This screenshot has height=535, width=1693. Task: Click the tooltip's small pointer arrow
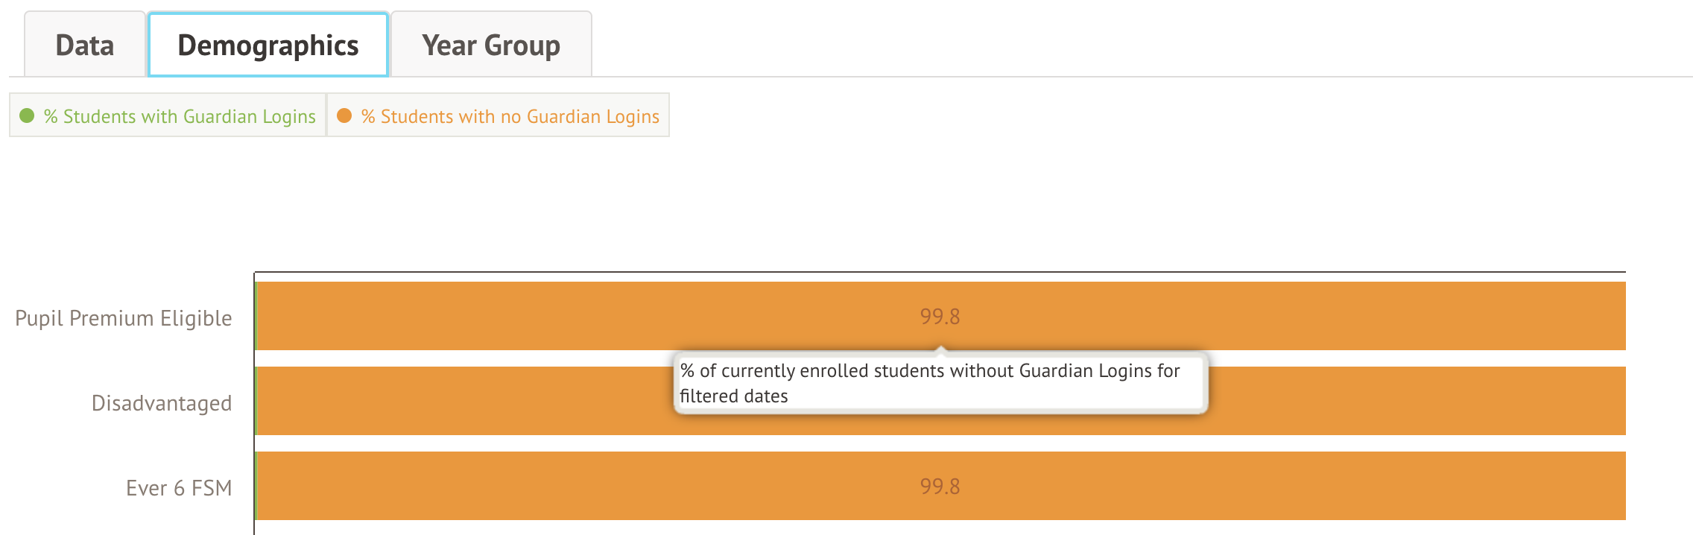pyautogui.click(x=941, y=349)
